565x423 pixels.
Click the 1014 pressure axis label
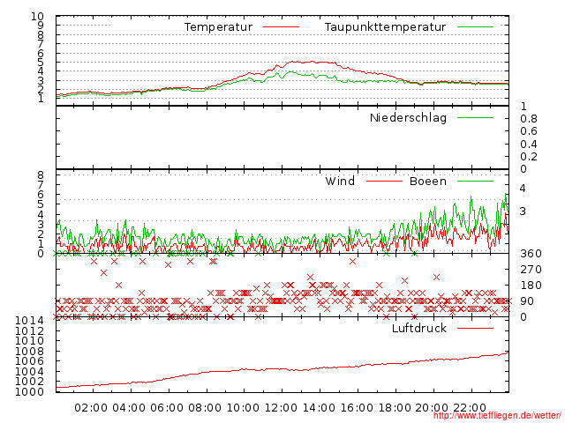[x=29, y=321]
